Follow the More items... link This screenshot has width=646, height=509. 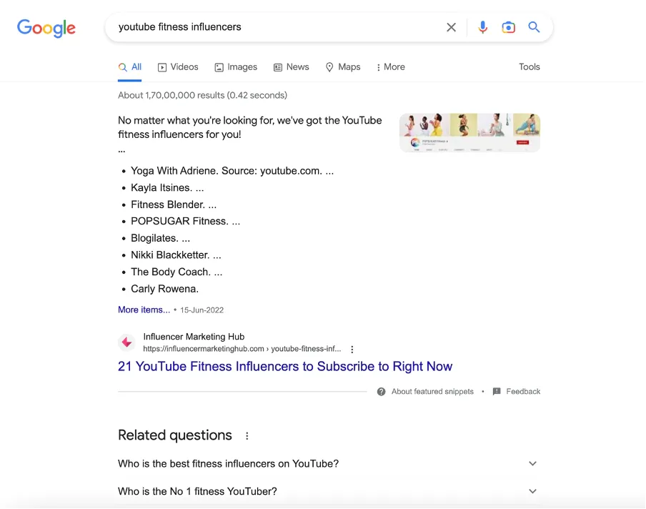(x=144, y=310)
